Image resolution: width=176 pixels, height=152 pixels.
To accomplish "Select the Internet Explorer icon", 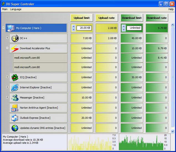I will [15, 88].
